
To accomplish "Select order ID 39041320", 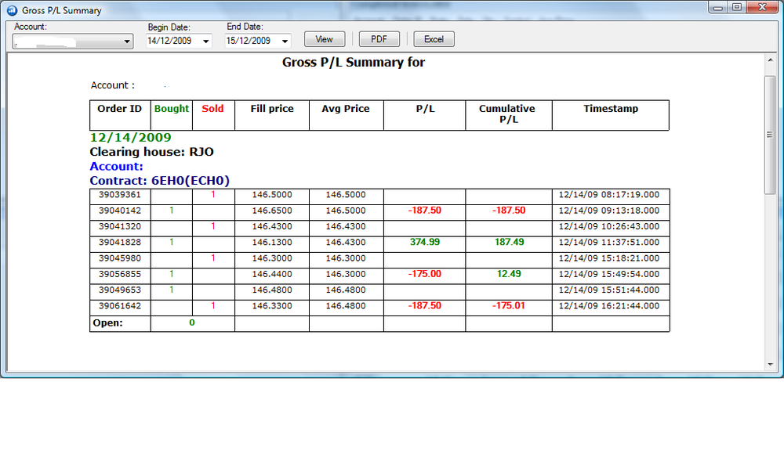I will [119, 227].
